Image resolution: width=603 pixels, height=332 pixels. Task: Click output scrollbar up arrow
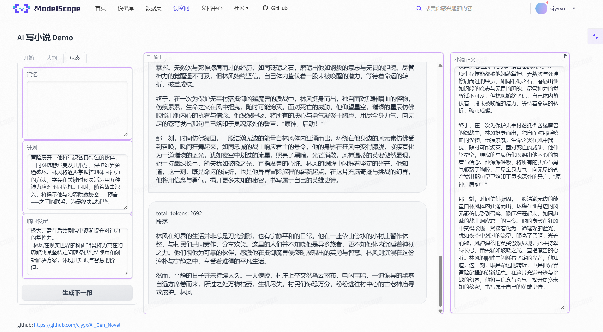(x=440, y=66)
